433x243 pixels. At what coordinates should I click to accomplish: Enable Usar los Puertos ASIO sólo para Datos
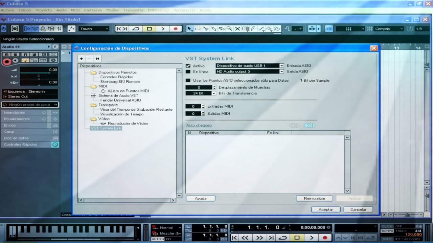coord(188,80)
